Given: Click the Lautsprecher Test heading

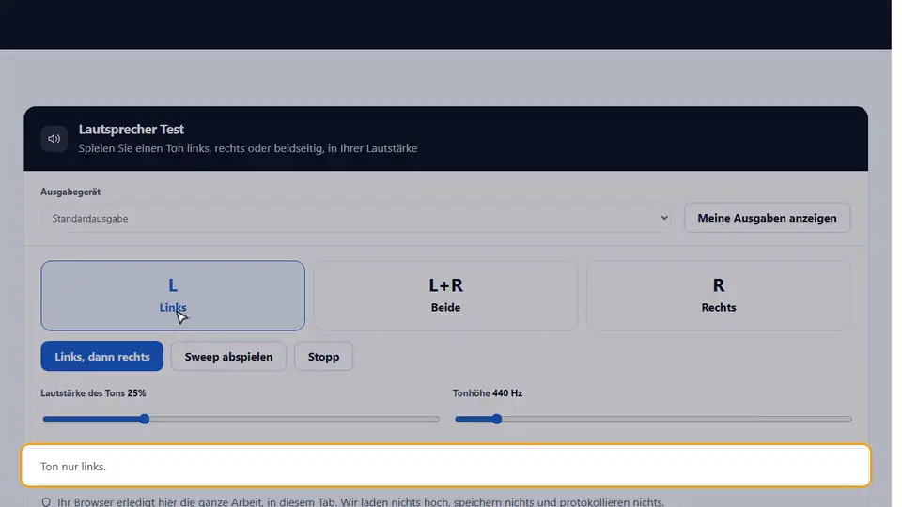Looking at the screenshot, I should 132,130.
